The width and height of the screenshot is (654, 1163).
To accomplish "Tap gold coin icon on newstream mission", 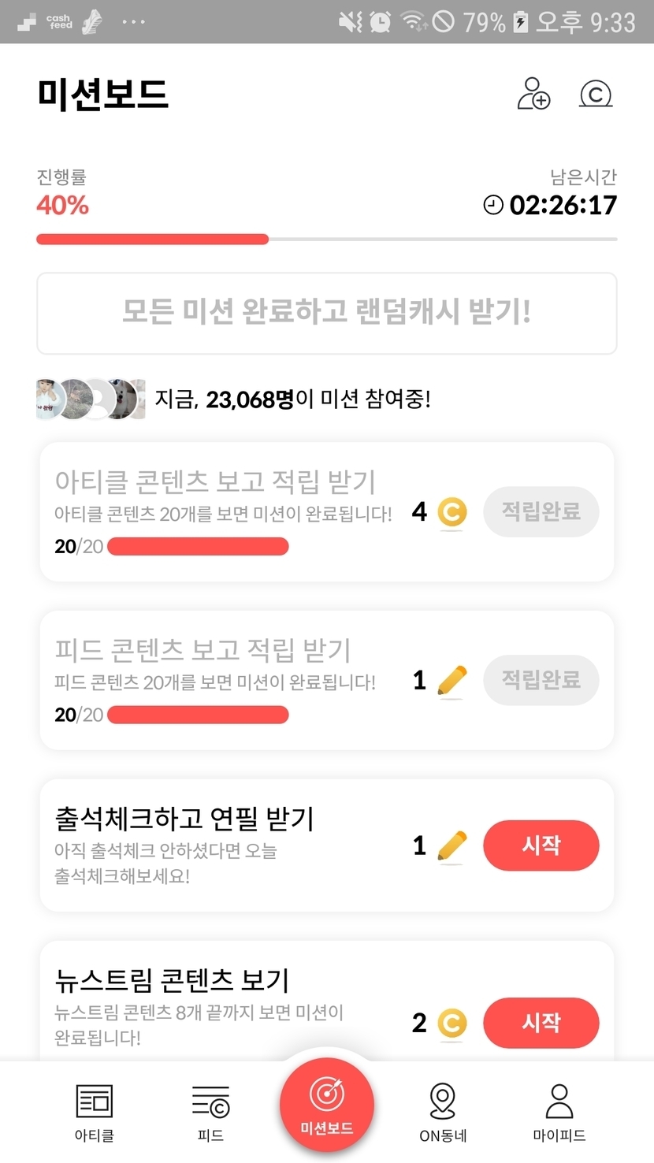I will pyautogui.click(x=451, y=1023).
